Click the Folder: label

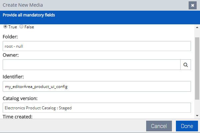(x=10, y=37)
